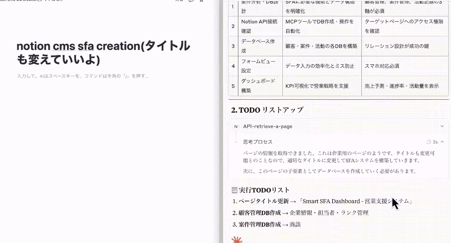The height and width of the screenshot is (243, 451).
Task: Click the スマホ対応必須 table cell
Action: pyautogui.click(x=381, y=66)
